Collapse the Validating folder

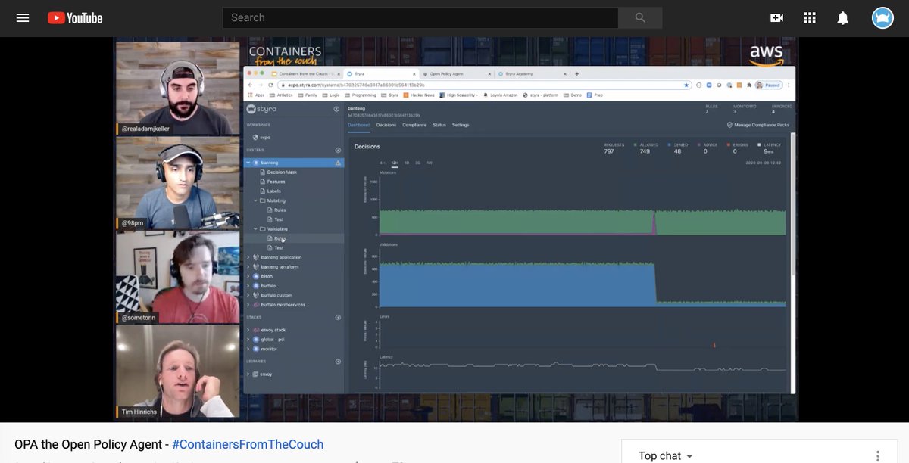pos(255,228)
